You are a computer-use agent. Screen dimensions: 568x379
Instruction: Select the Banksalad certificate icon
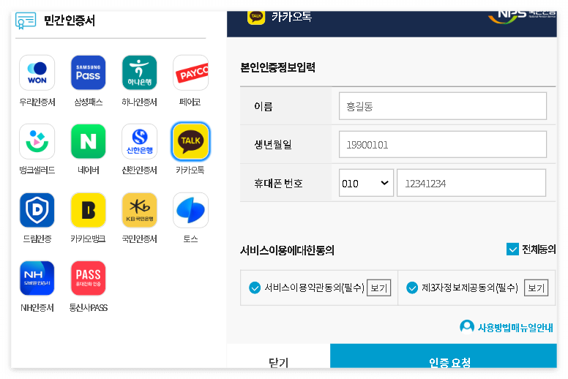37,141
